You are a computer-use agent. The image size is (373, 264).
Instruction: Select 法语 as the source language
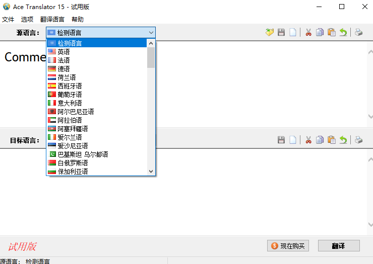[x=64, y=60]
